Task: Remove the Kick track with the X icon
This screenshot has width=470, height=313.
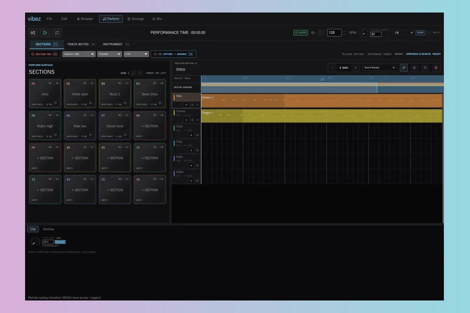Action: tap(197, 104)
